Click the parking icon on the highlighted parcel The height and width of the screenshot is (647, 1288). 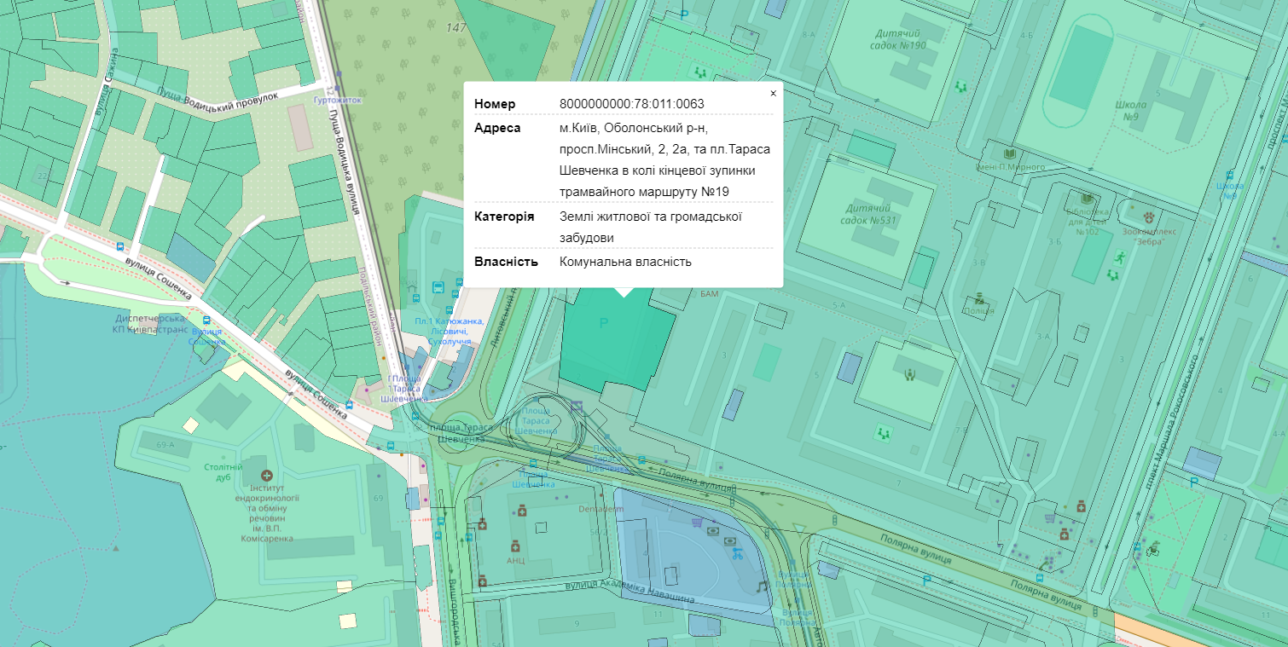605,322
